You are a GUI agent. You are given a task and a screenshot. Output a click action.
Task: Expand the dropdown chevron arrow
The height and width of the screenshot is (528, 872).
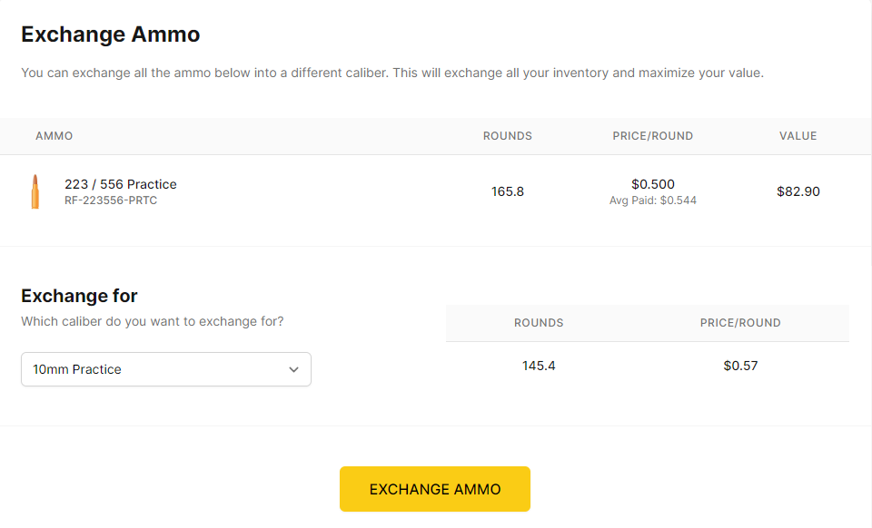293,370
